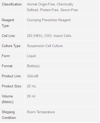Click the Cell Line label

click(x=9, y=36)
